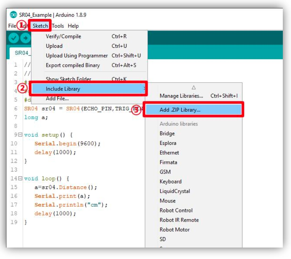Select Verify/Compile menu entry

(x=63, y=37)
